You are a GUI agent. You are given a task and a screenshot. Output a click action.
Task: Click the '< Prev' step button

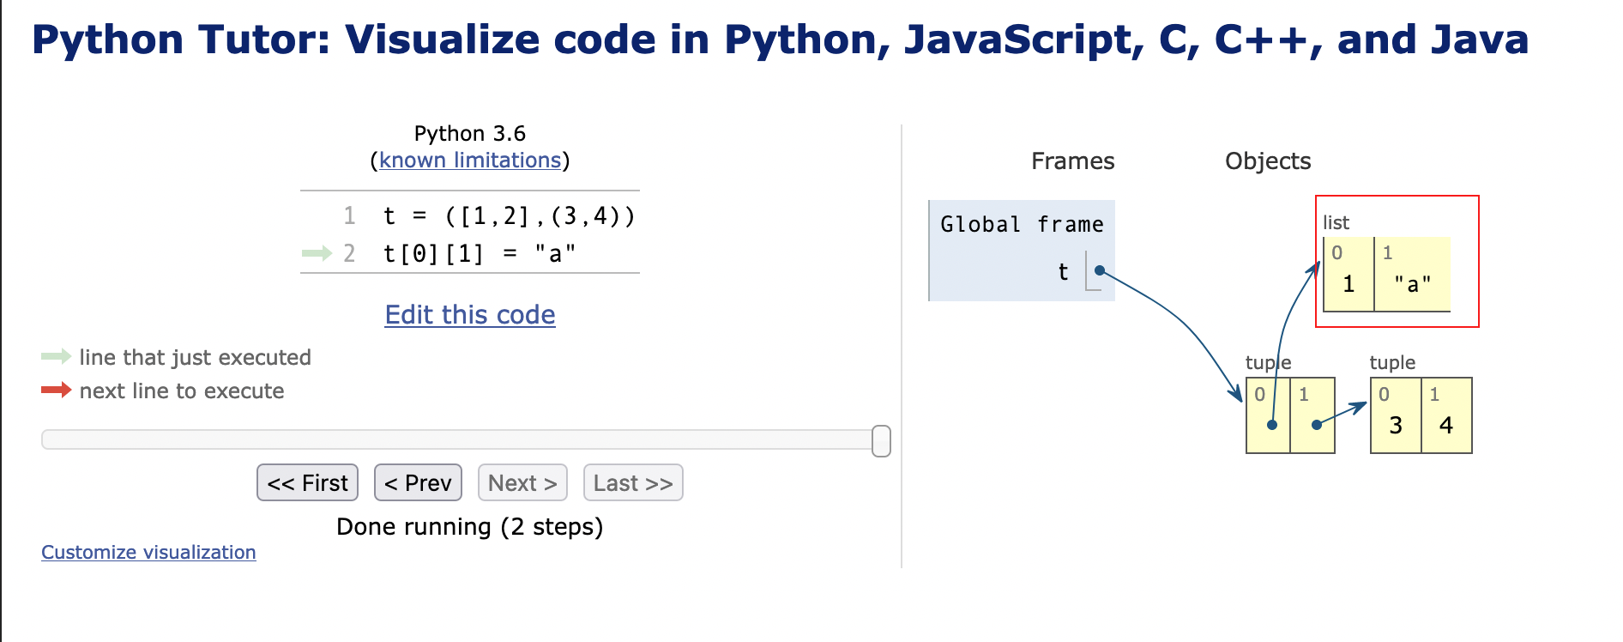click(x=418, y=482)
